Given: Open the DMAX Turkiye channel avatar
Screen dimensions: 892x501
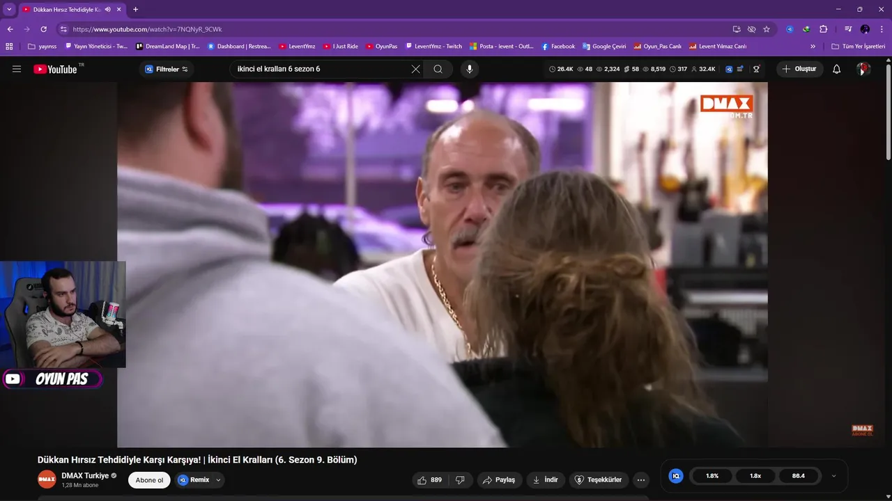Looking at the screenshot, I should (47, 479).
